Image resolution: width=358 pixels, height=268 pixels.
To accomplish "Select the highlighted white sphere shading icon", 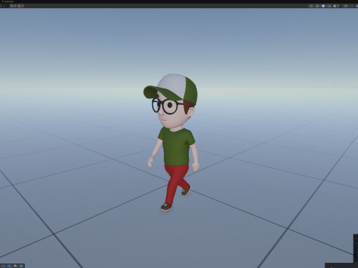I will 323,6.
